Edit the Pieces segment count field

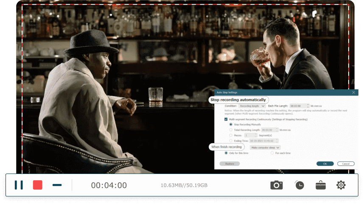[251, 135]
